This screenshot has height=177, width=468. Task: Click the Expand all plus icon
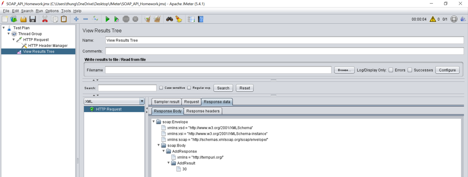[76, 19]
